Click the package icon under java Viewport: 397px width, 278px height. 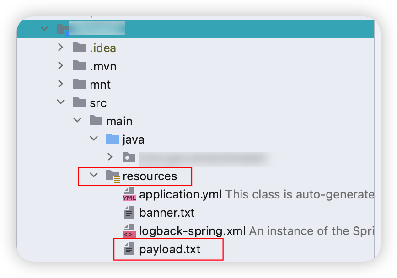(129, 157)
